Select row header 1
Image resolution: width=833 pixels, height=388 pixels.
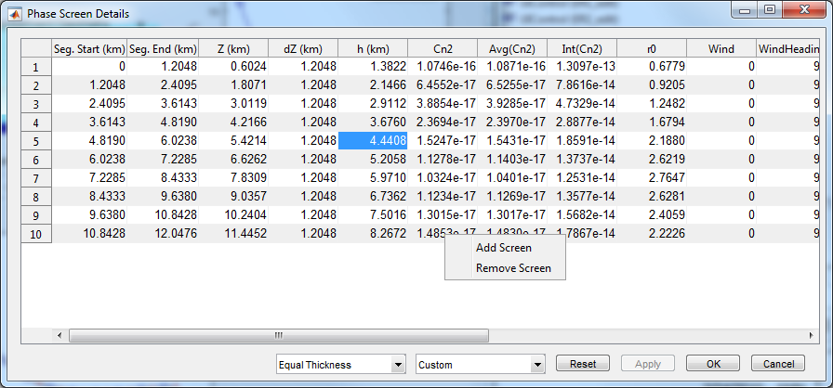point(36,67)
